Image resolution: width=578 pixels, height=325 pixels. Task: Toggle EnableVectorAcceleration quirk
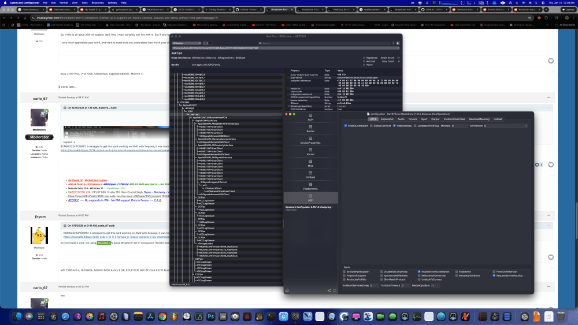coord(419,272)
